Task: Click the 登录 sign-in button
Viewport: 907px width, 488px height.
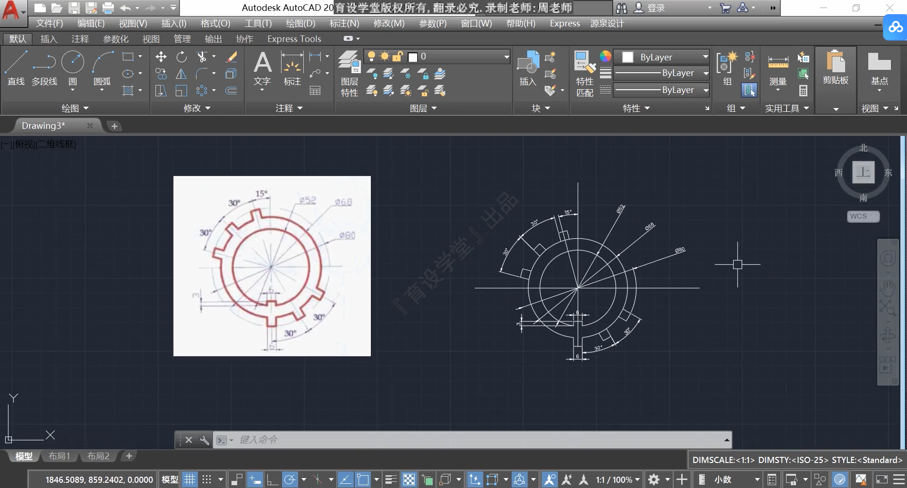Action: click(650, 8)
